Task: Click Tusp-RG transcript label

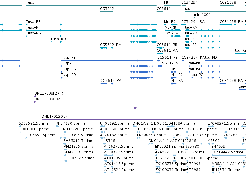Action: 33,33
